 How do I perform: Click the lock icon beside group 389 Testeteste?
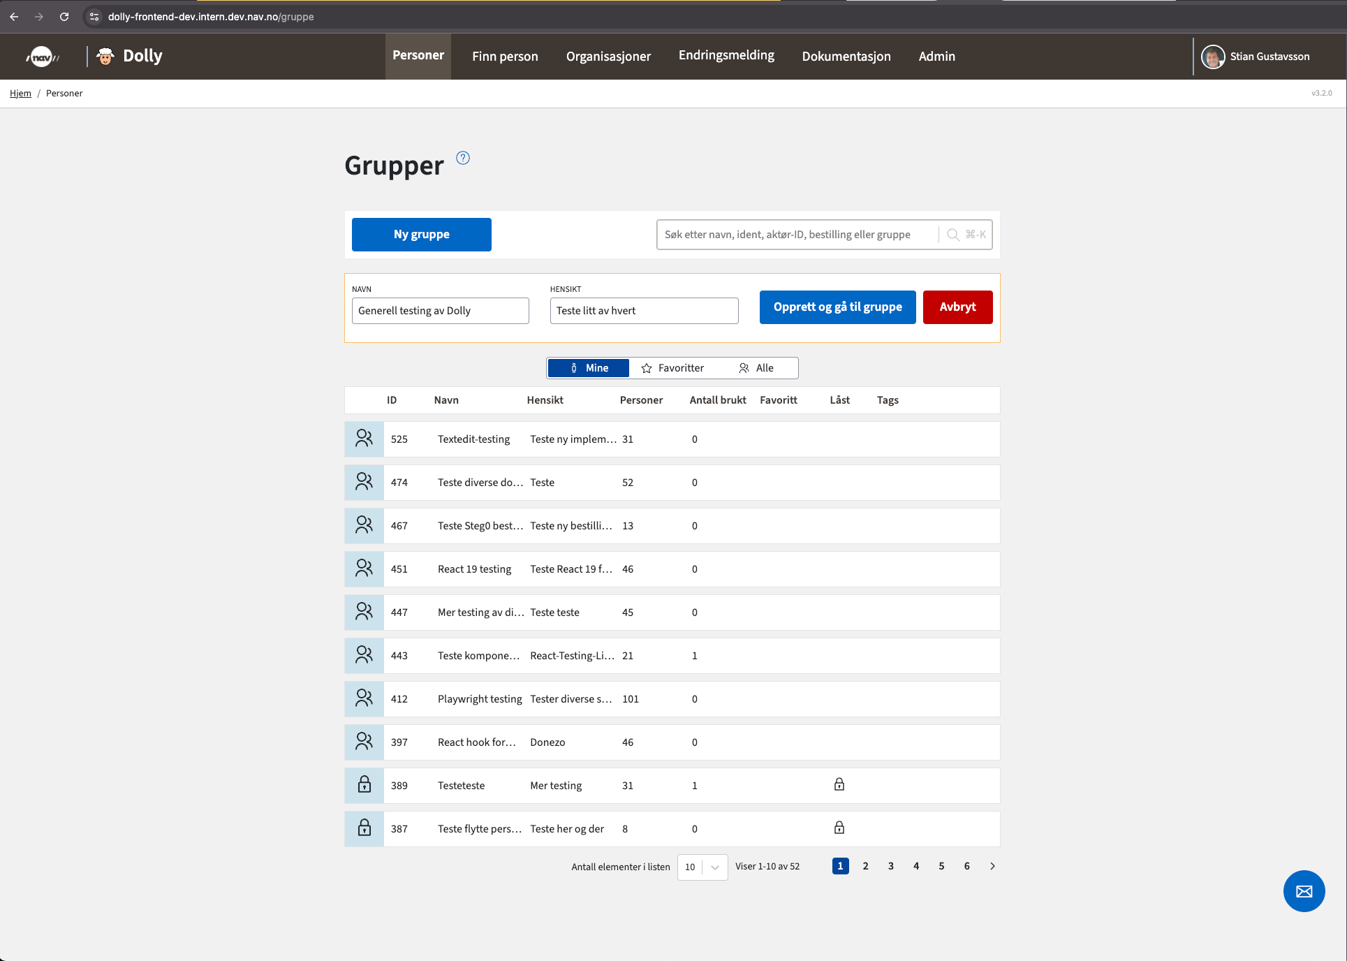coord(364,785)
